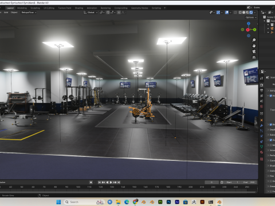
Task: Toggle proportional editing in header
Action: [x=119, y=13]
